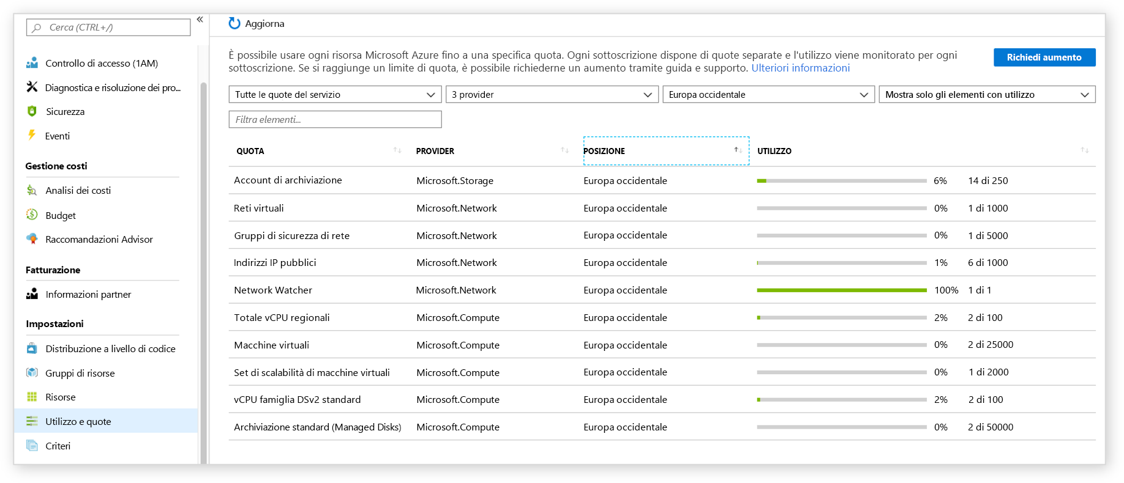
Task: Sort by QUOTA column arrows
Action: pyautogui.click(x=397, y=150)
